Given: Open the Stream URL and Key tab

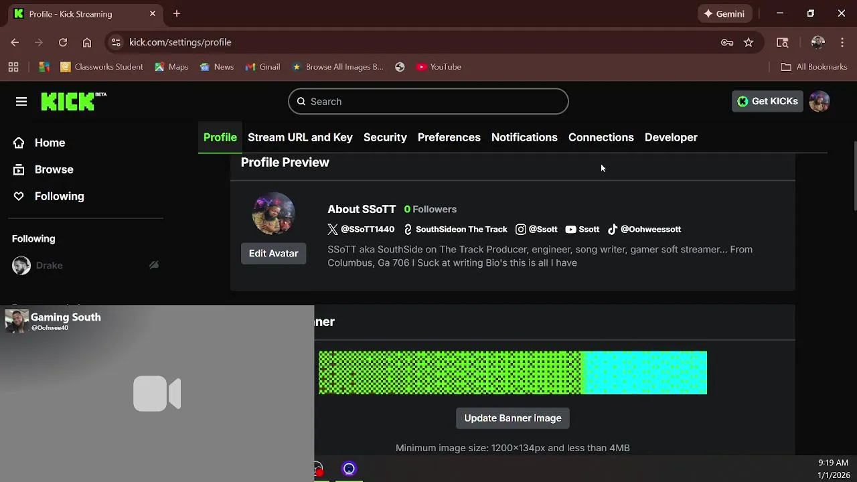Looking at the screenshot, I should click(300, 137).
